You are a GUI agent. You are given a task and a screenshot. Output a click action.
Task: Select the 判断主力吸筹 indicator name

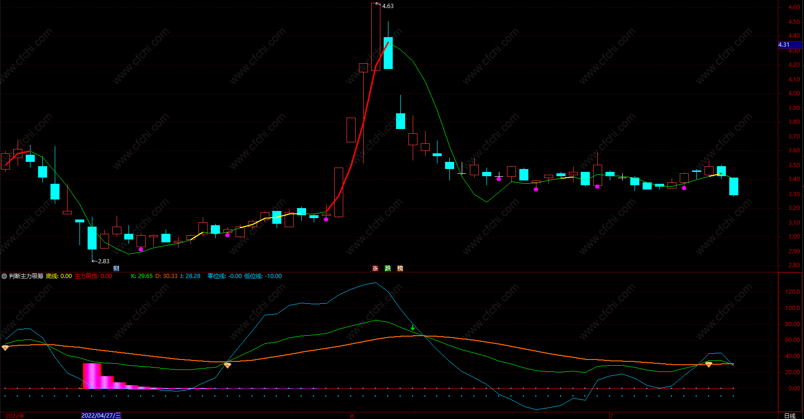pyautogui.click(x=26, y=276)
